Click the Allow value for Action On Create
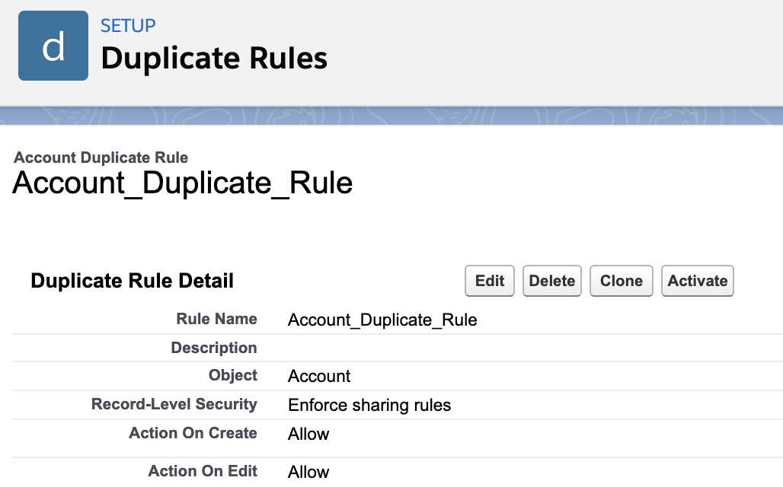Viewport: 783px width, 487px height. tap(308, 434)
